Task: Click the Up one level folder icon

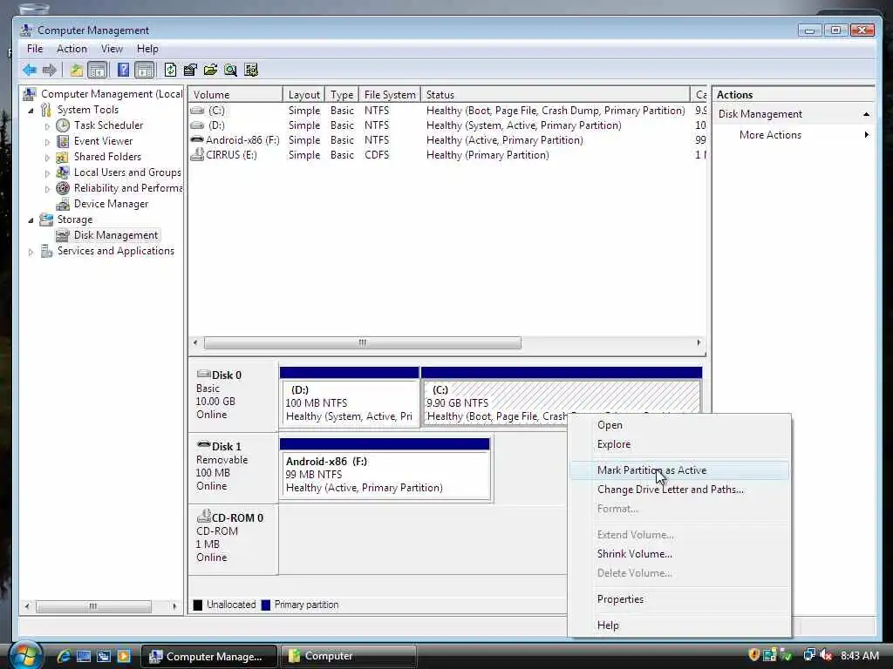Action: (77, 70)
